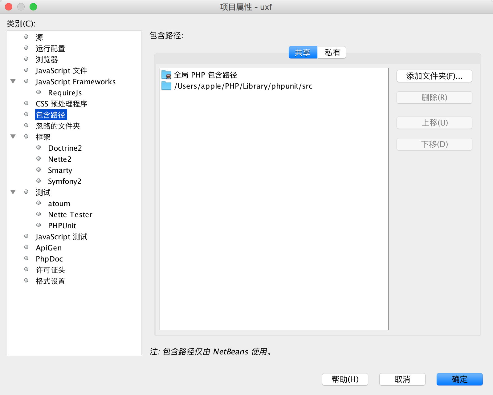Viewport: 493px width, 395px height.
Task: Open Doctrine2 framework settings
Action: 65,148
